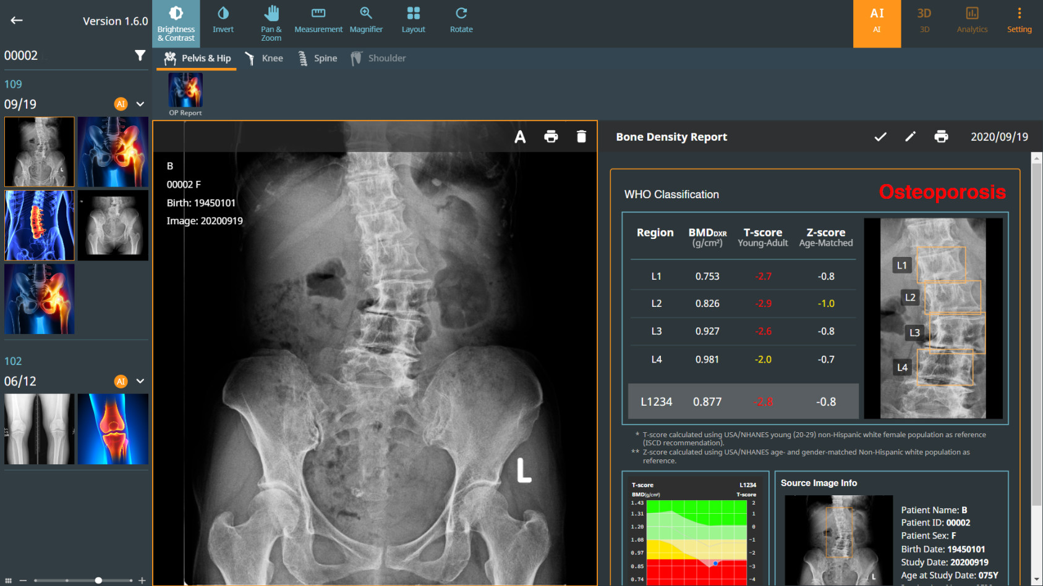Click the study number 102
Viewport: 1043px width, 586px height.
[13, 361]
